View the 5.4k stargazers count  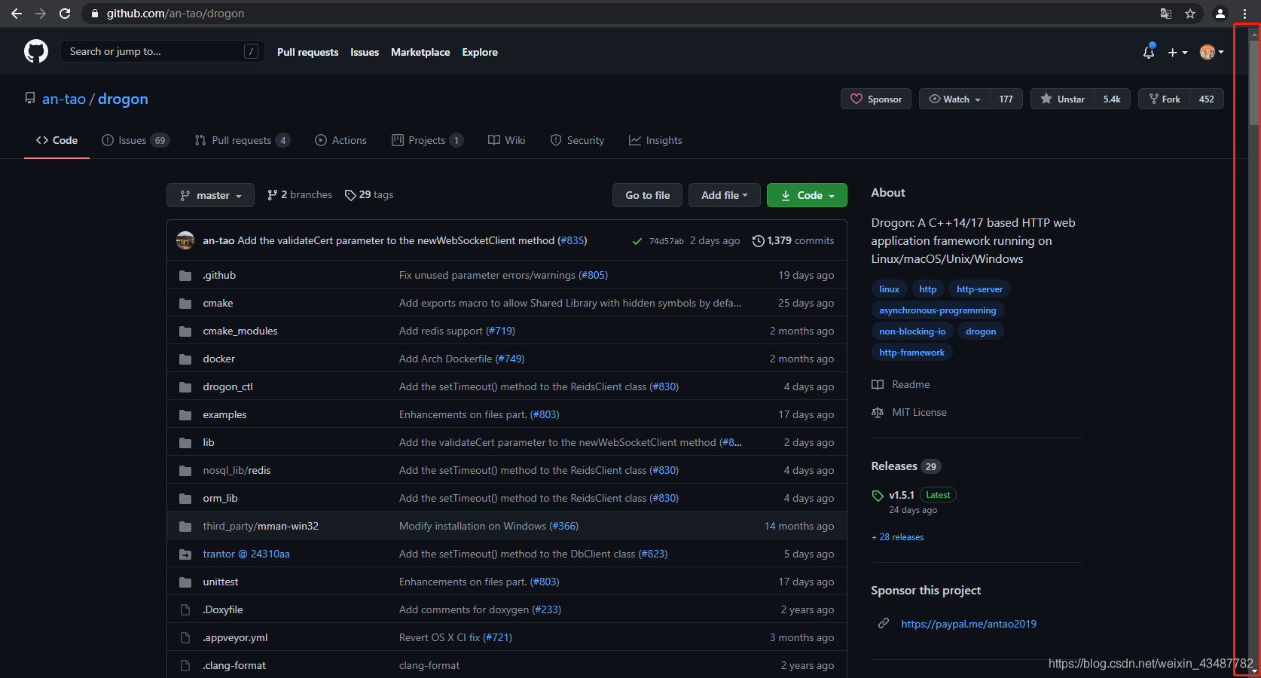tap(1112, 99)
